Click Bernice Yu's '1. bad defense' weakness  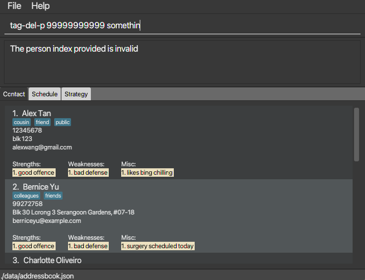(88, 246)
